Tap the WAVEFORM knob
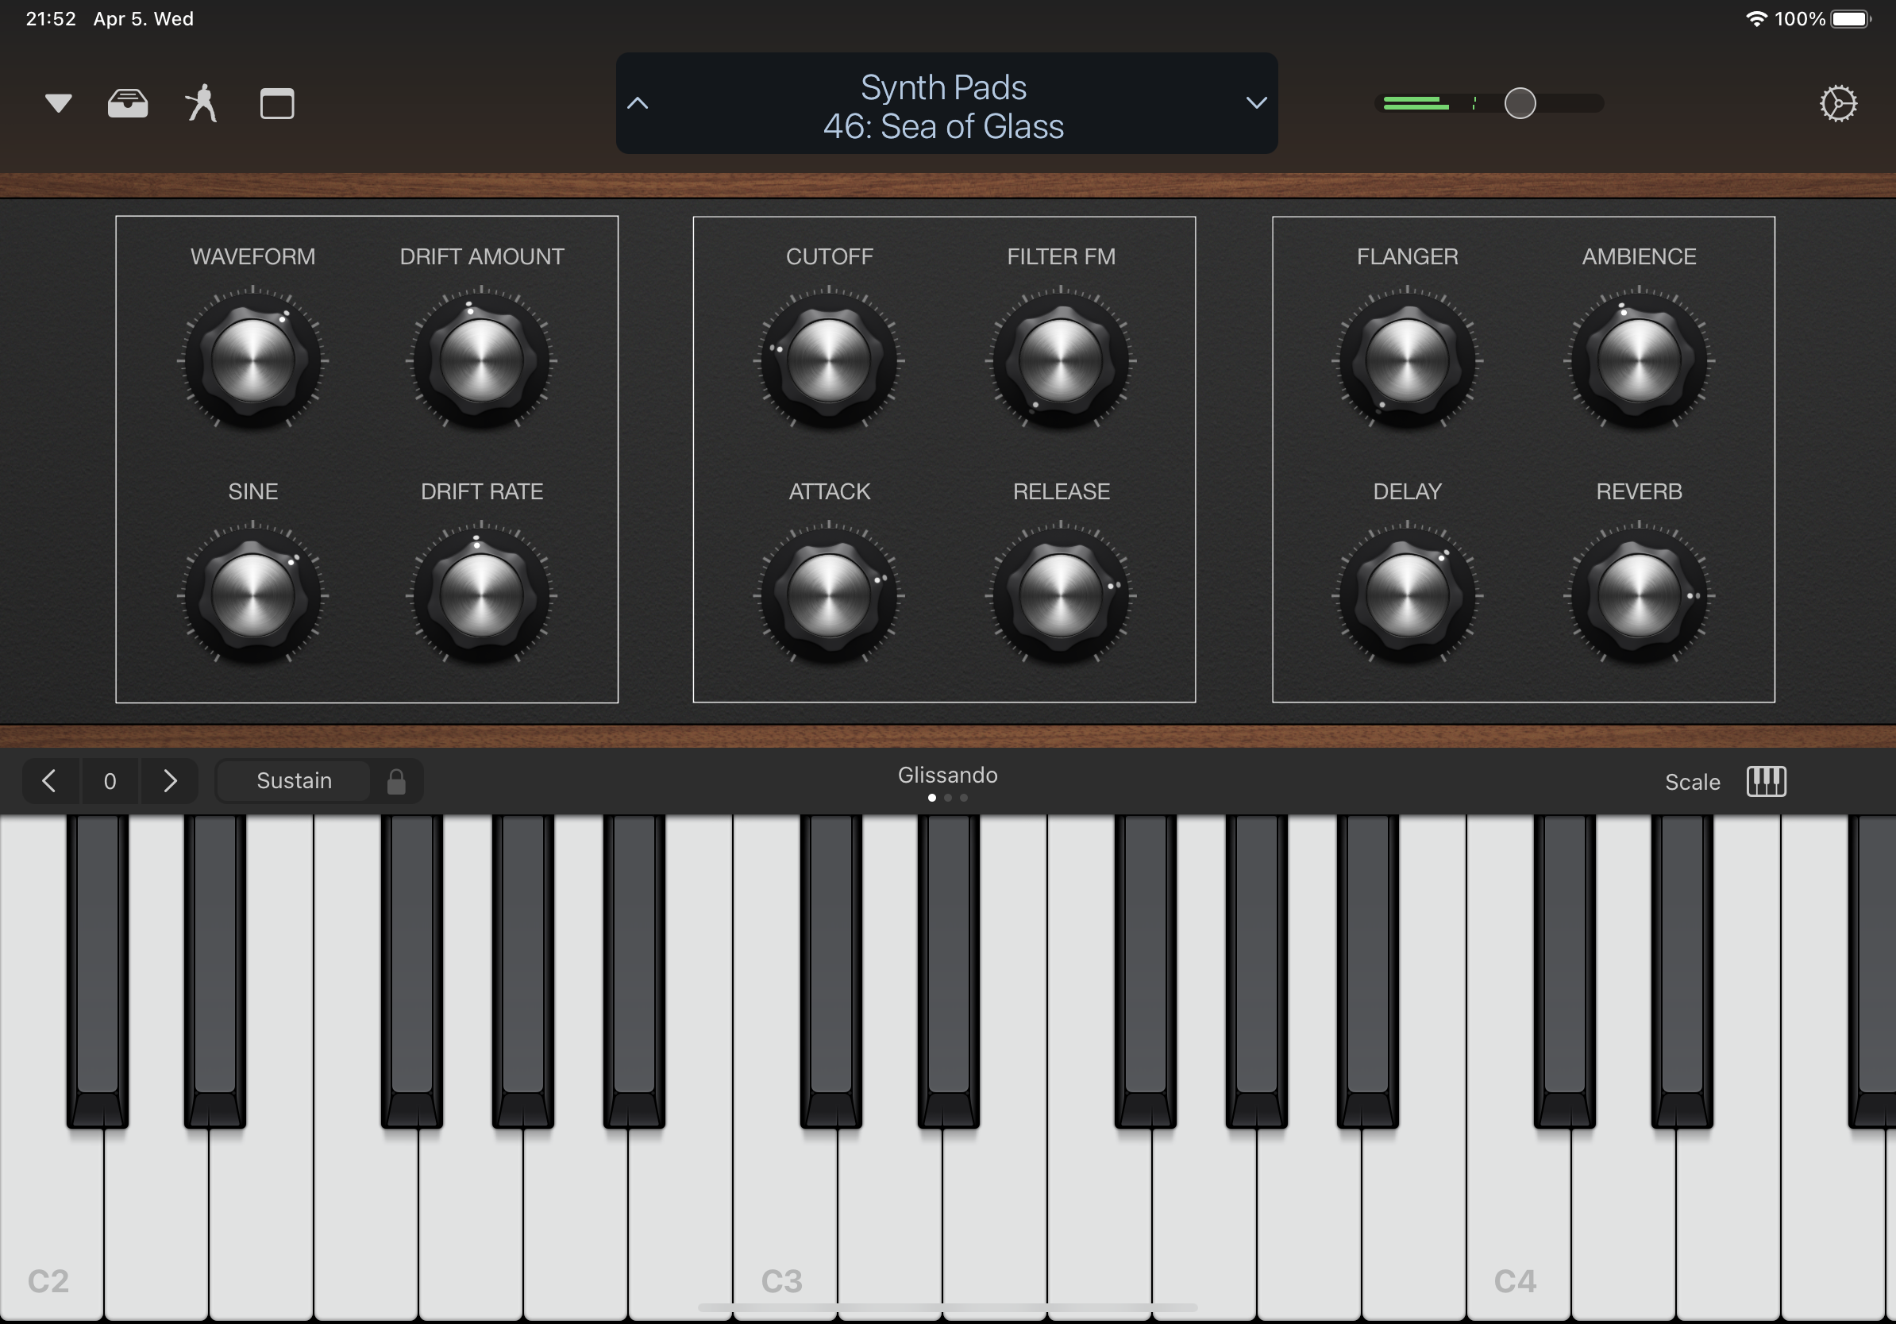 pos(252,360)
